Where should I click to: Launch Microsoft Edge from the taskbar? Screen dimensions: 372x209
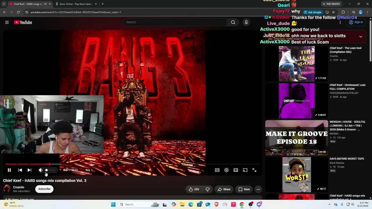[191, 204]
